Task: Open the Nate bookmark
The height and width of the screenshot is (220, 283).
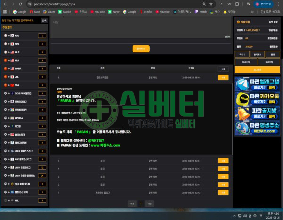Action: pos(35,12)
